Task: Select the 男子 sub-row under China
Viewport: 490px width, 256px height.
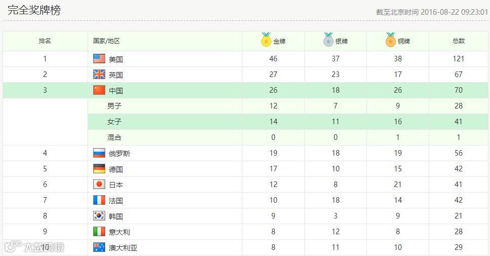Action: [114, 106]
